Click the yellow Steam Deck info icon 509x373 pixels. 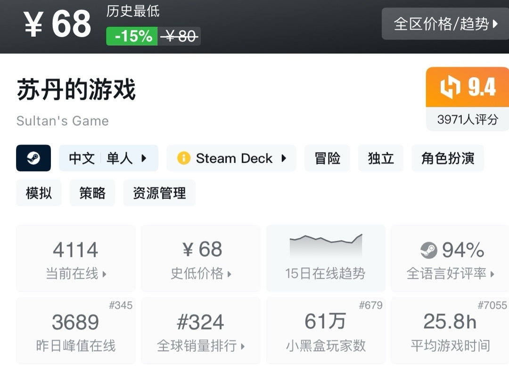click(x=183, y=158)
